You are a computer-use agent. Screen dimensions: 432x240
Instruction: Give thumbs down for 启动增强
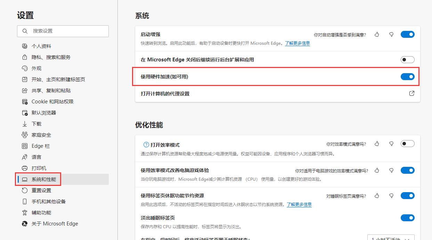tap(391, 34)
